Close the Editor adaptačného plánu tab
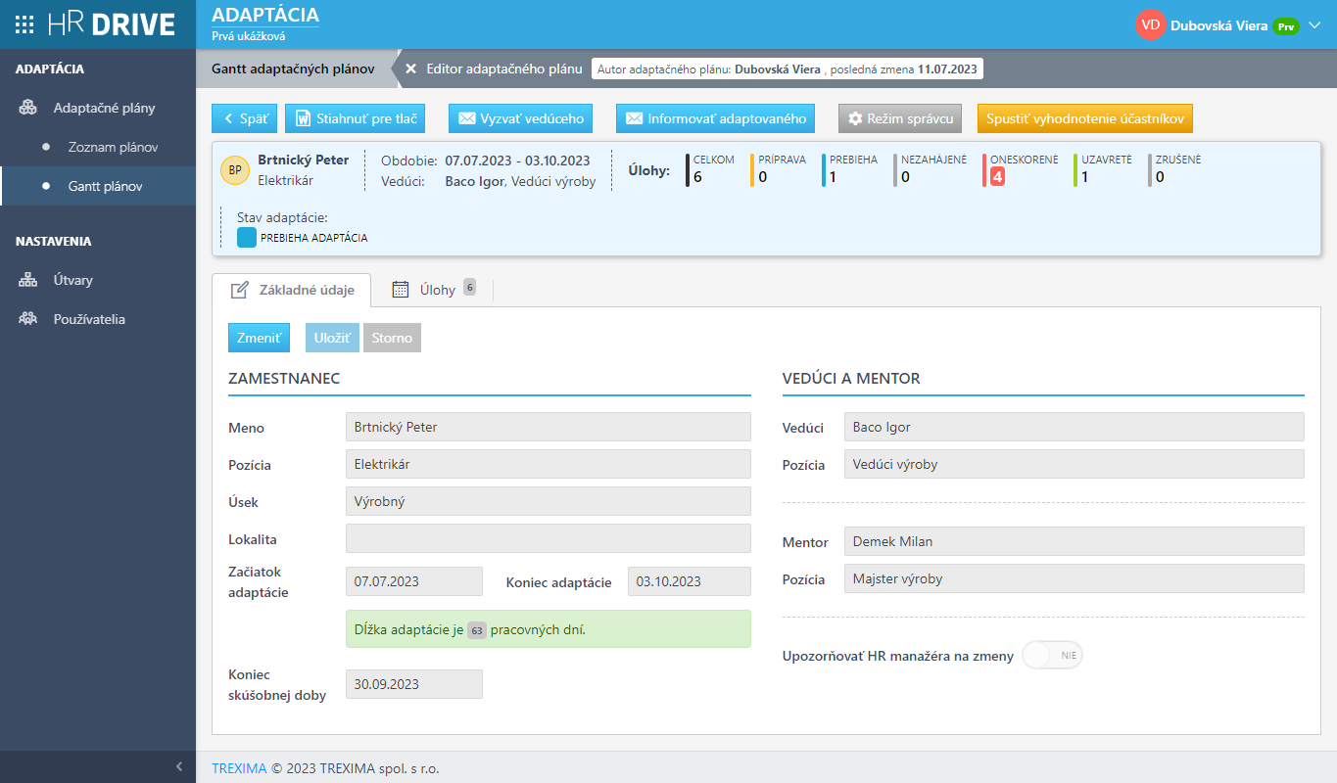Screen dimensions: 1337x783 [x=411, y=69]
